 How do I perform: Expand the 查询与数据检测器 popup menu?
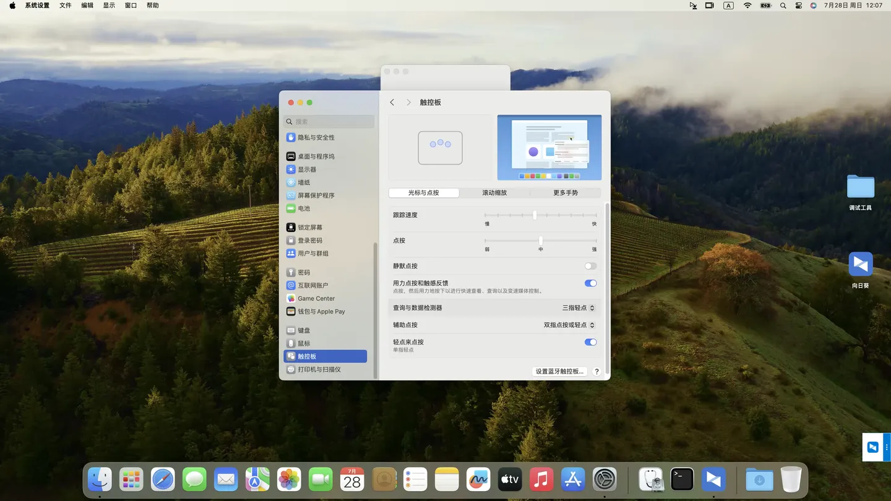[578, 308]
